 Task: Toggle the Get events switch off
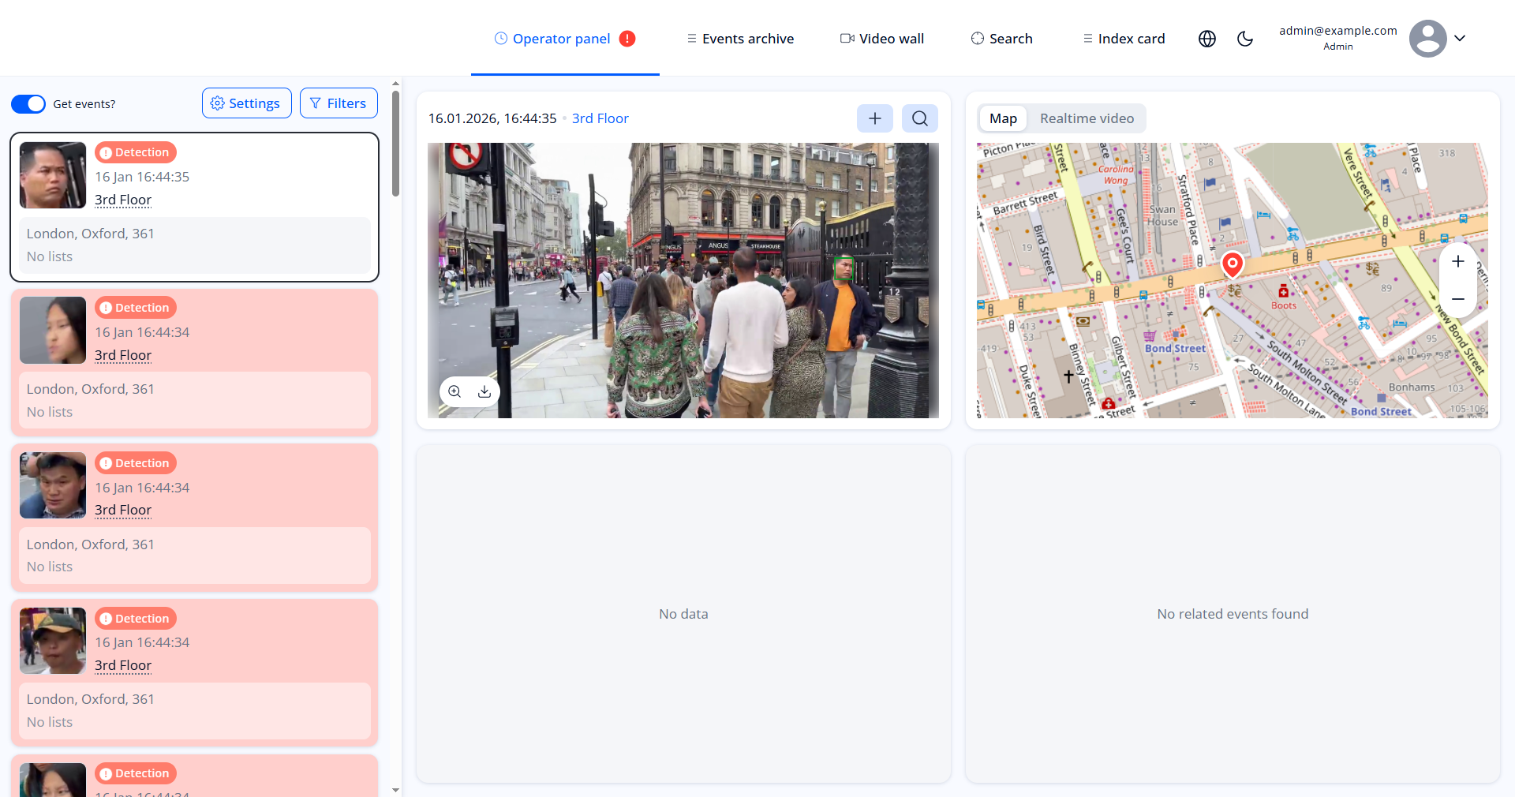pos(28,103)
